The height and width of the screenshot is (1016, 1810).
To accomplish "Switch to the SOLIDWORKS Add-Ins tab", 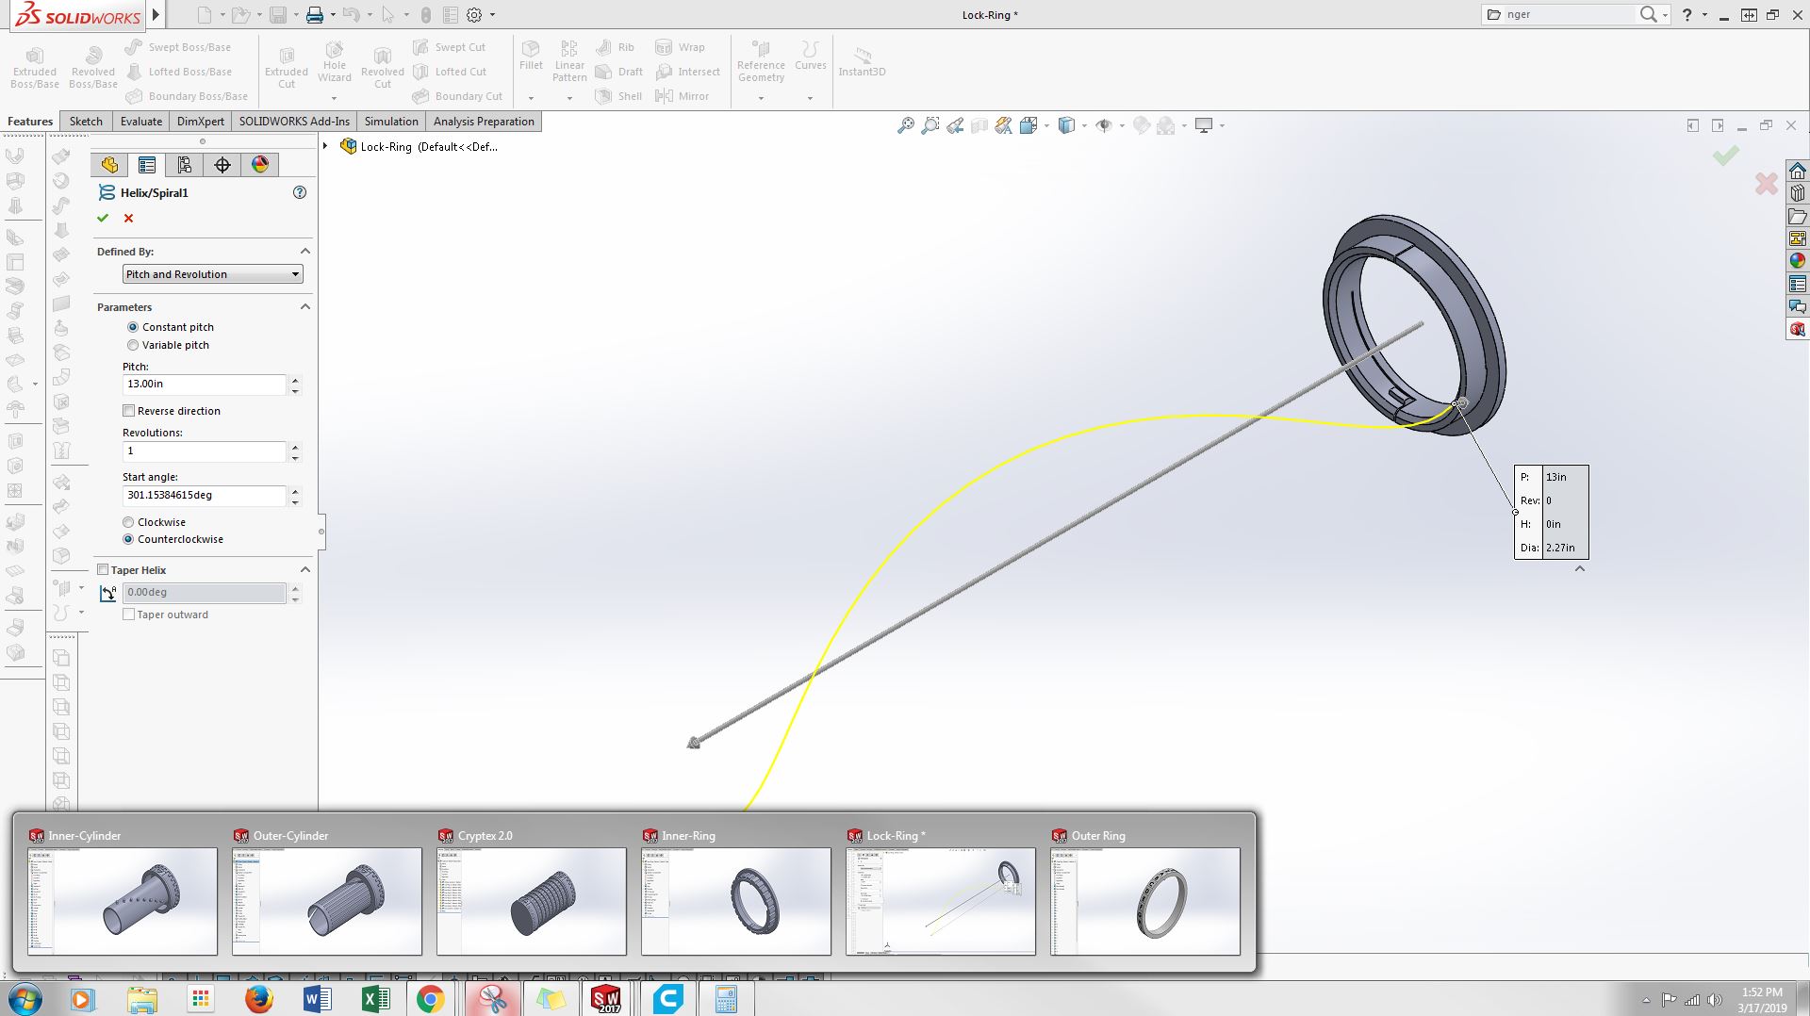I will [x=294, y=122].
